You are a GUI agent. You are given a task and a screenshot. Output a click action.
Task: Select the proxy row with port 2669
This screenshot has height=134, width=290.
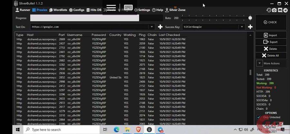click(x=101, y=39)
